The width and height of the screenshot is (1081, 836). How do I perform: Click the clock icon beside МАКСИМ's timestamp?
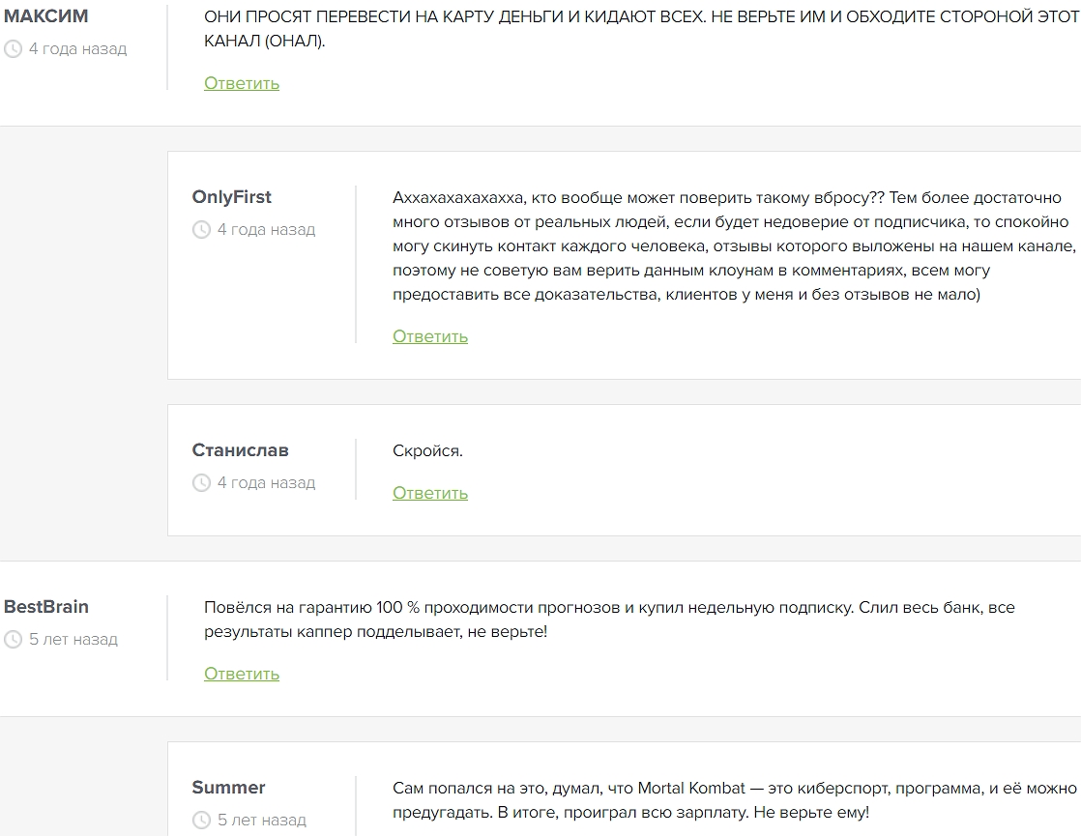pyautogui.click(x=13, y=49)
